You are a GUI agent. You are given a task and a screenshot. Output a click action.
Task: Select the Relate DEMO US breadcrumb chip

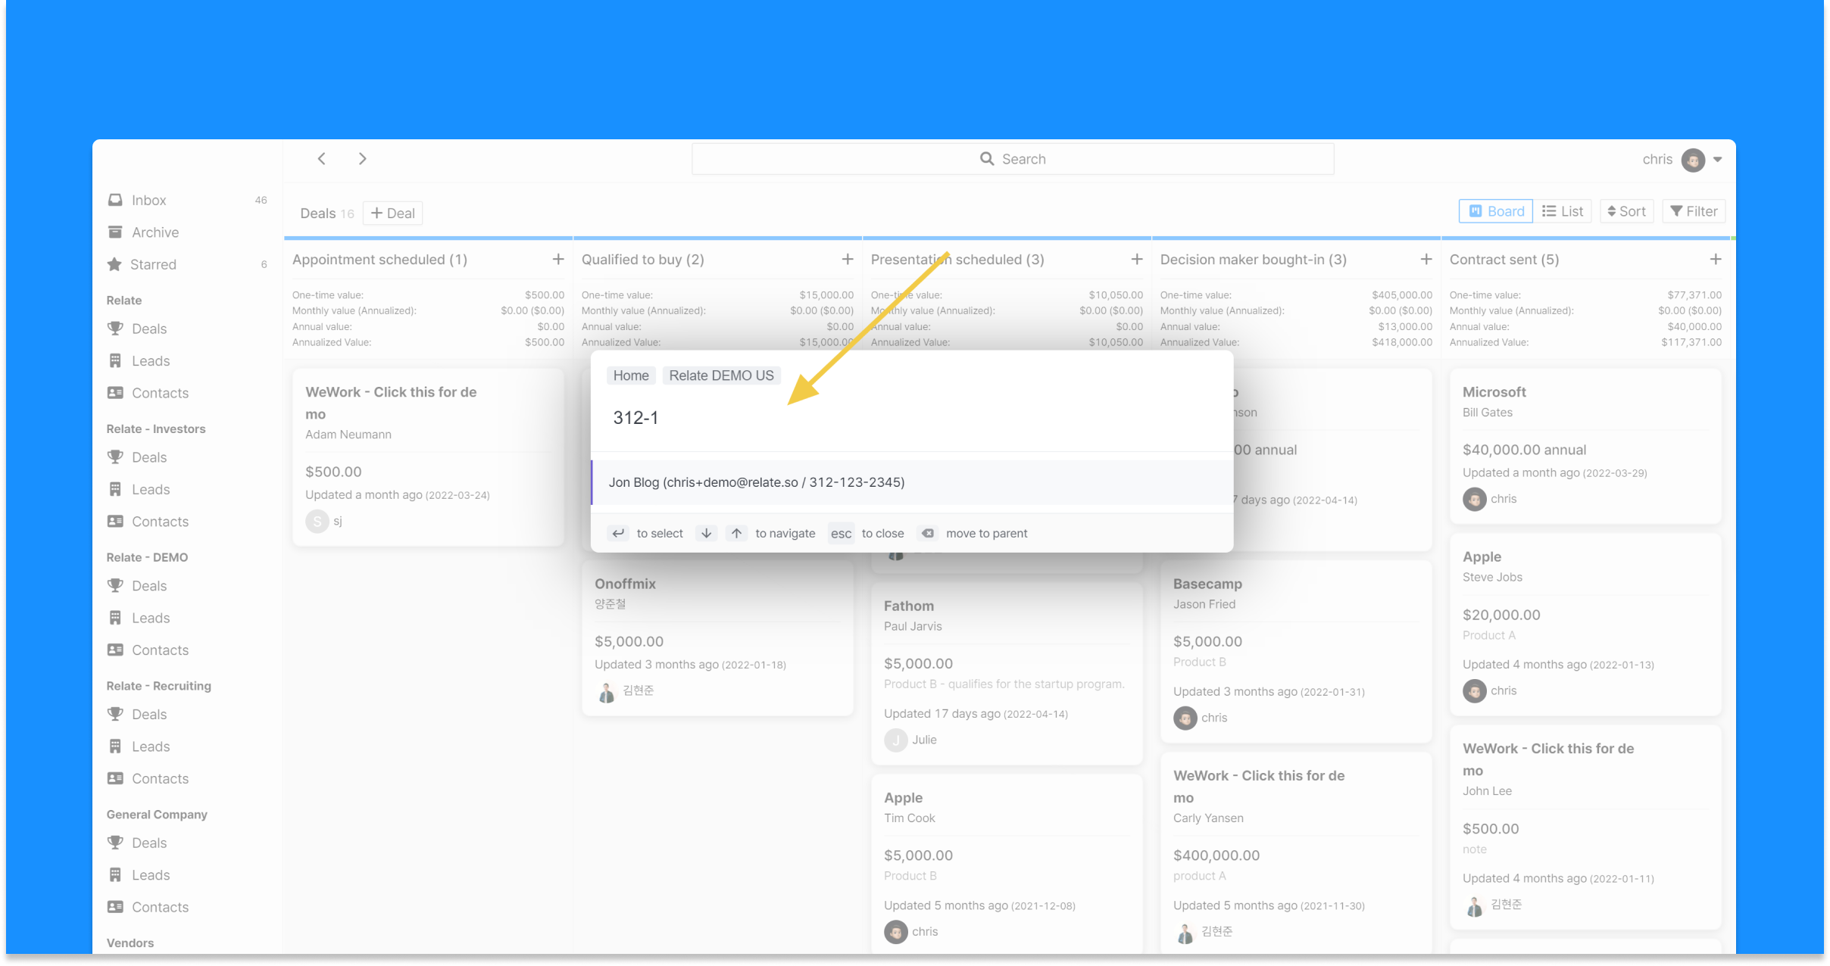pyautogui.click(x=721, y=375)
